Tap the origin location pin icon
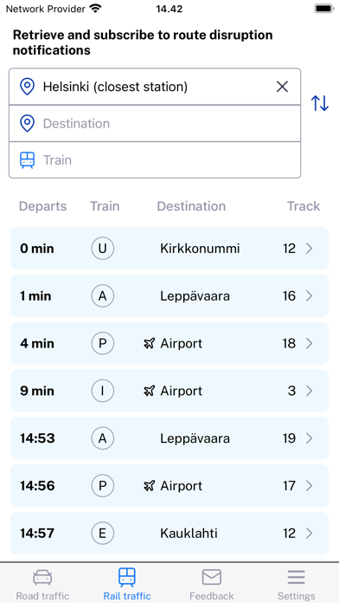Image resolution: width=339 pixels, height=603 pixels. (28, 87)
